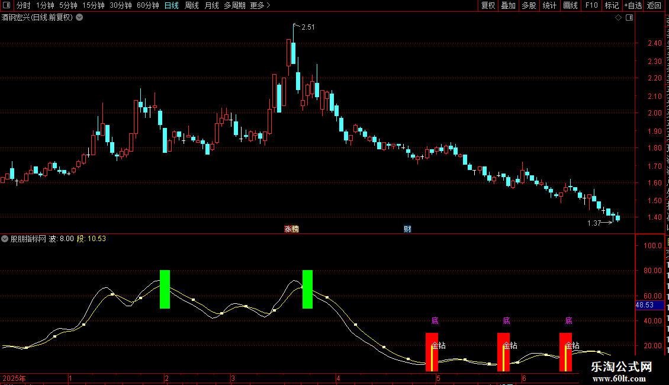Image resolution: width=669 pixels, height=385 pixels.
Task: Click the 酒钢宏兴(日线.前复权) chart title
Action: click(37, 18)
